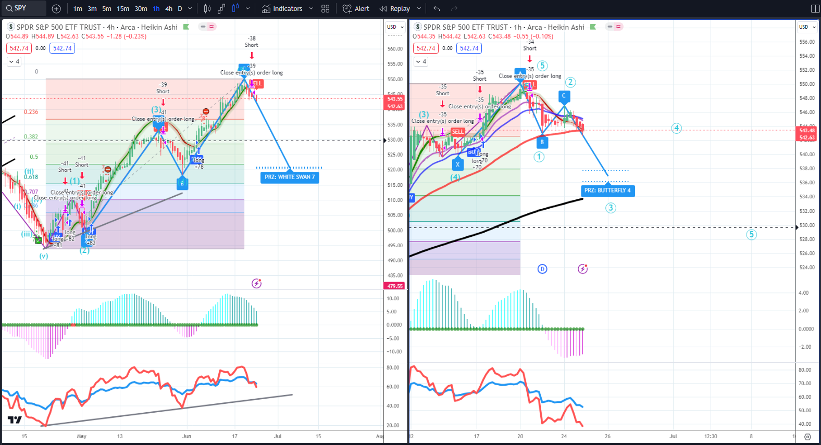
Task: Toggle the pink wave pill on the 4h chart
Action: click(212, 27)
